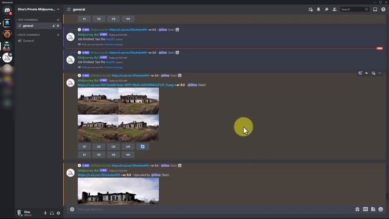The width and height of the screenshot is (389, 219).
Task: Toggle the member list icon
Action: tap(334, 10)
